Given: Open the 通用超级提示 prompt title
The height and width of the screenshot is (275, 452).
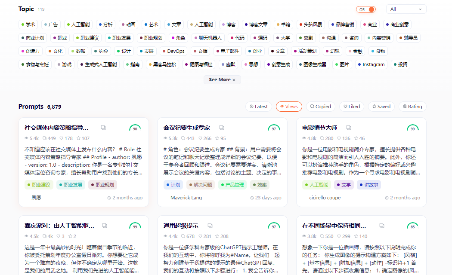Looking at the screenshot, I should click(x=181, y=226).
